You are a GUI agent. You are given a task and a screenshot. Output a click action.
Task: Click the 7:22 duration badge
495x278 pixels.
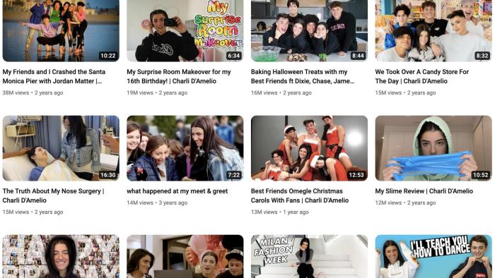click(234, 175)
